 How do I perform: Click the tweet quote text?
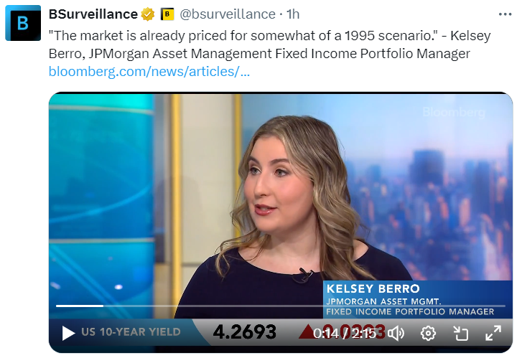pos(258,43)
